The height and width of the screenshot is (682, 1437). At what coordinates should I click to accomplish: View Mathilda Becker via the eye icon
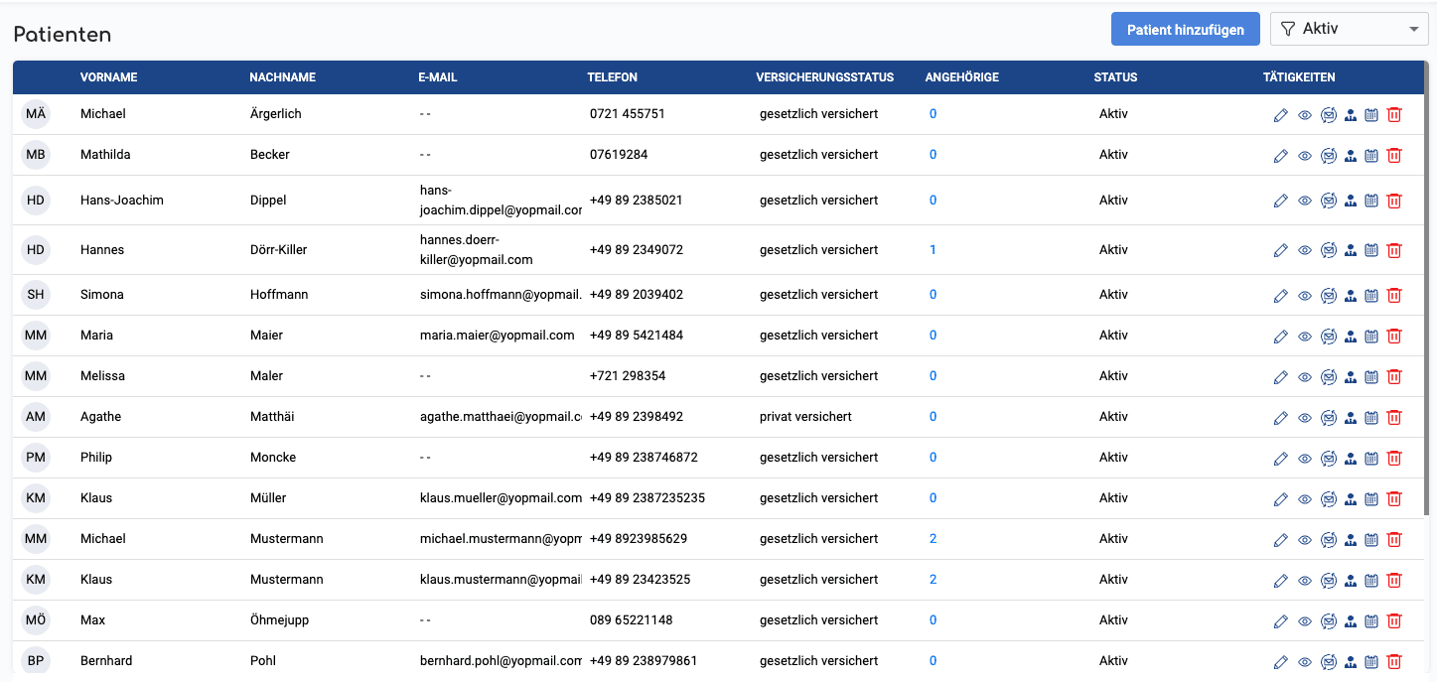click(1305, 156)
